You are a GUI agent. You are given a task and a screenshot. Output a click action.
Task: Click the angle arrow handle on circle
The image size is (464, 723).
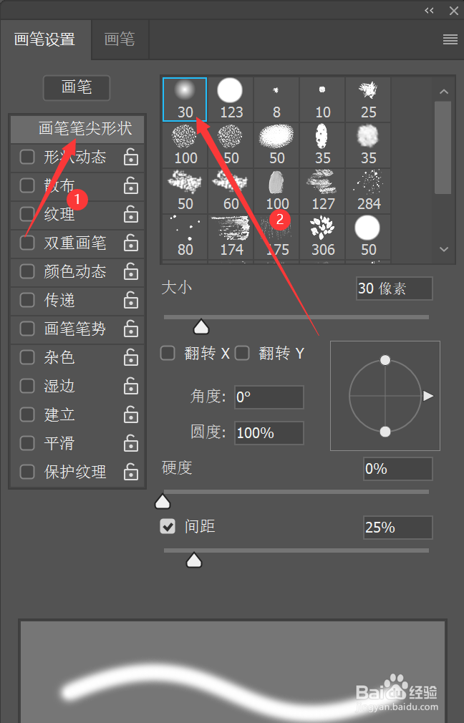pyautogui.click(x=428, y=396)
